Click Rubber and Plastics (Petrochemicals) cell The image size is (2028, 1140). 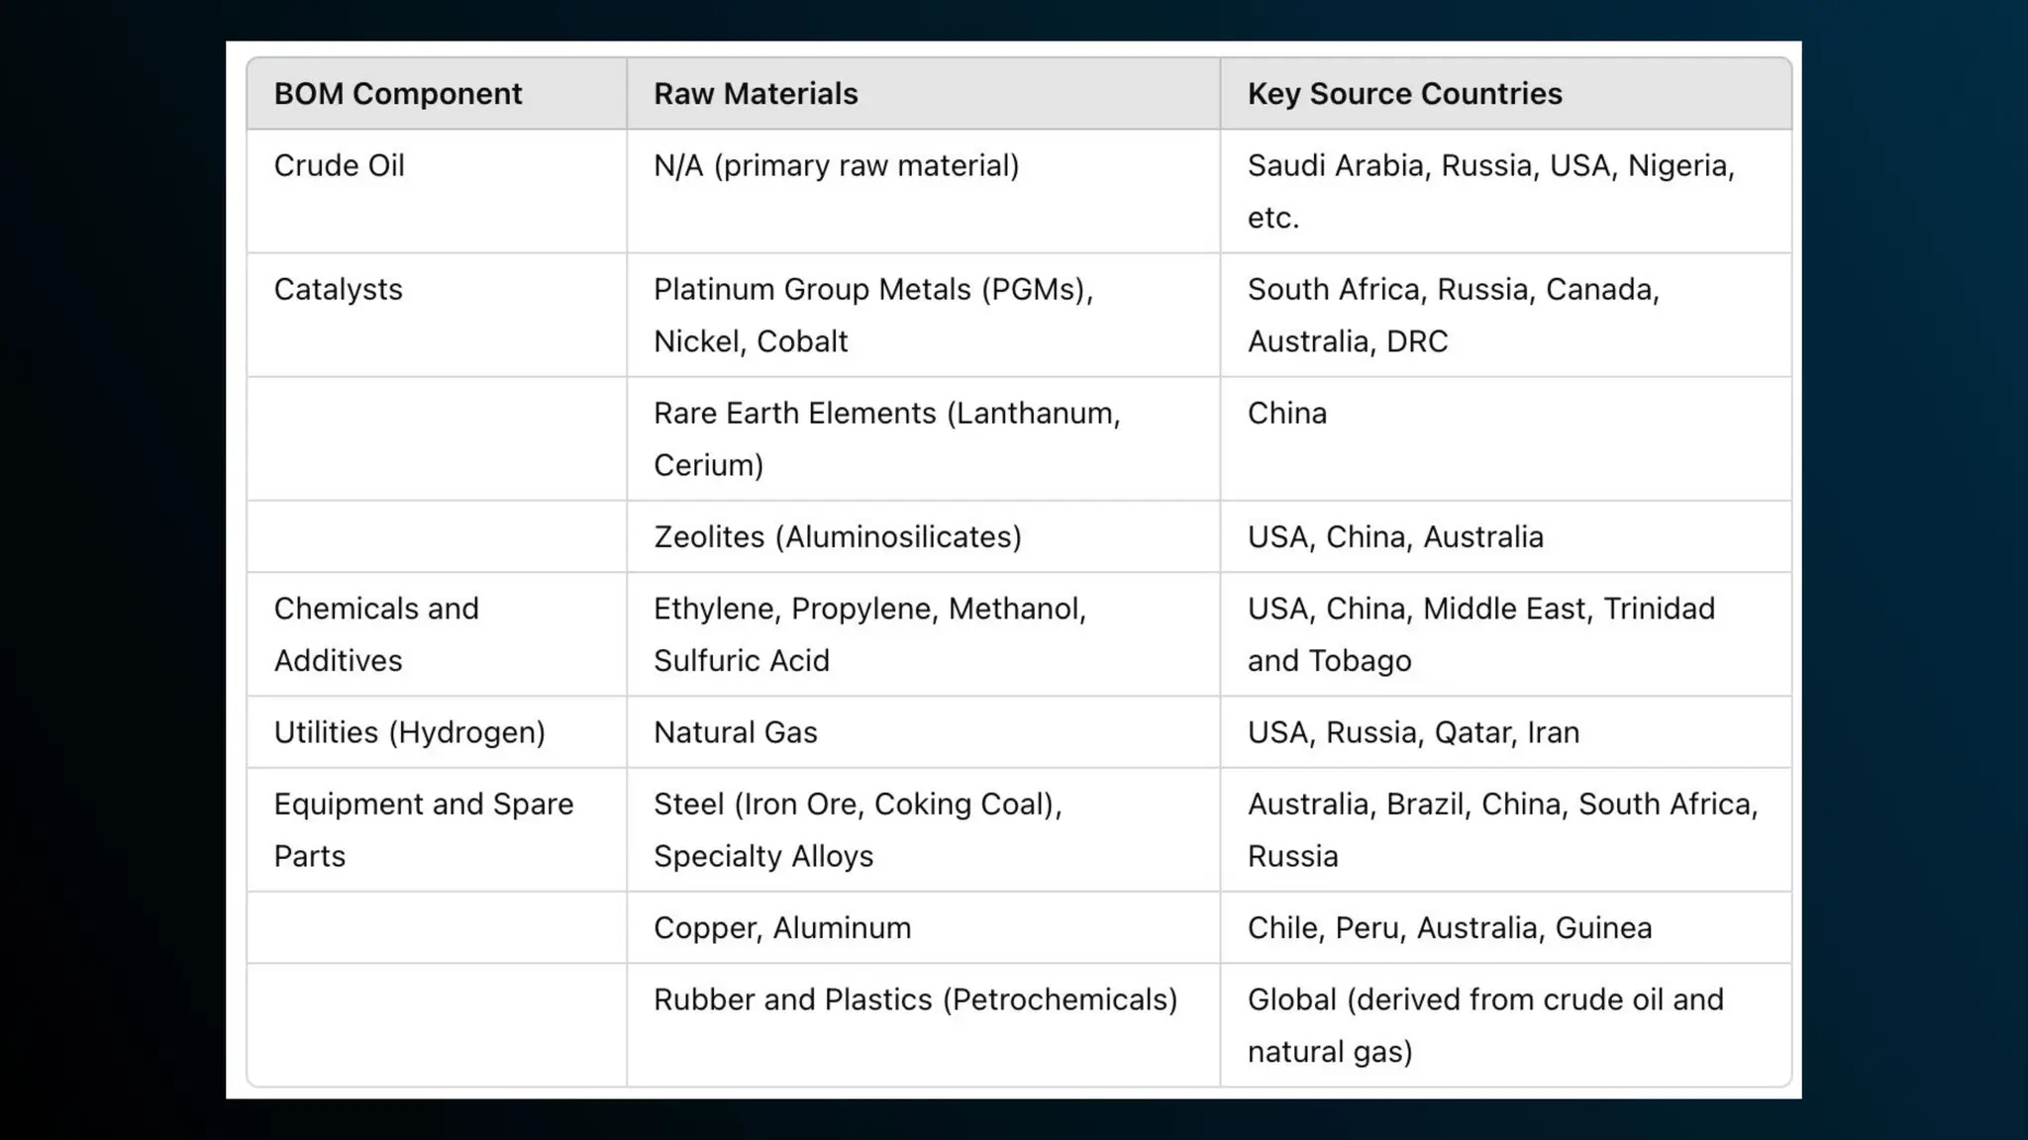click(x=915, y=1000)
